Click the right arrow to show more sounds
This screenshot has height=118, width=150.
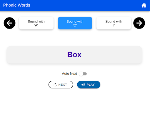coord(139,23)
